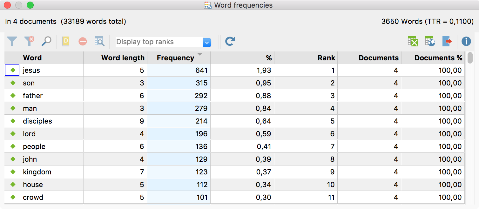The width and height of the screenshot is (479, 209).
Task: Reset filters with the funnel-X icon
Action: [29, 42]
